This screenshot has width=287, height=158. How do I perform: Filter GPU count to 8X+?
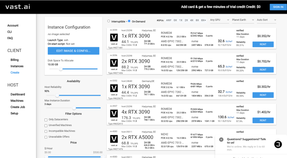coord(203,20)
